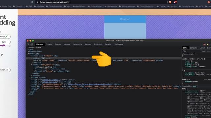The height and width of the screenshot is (118, 211).
Task: Toggle the flex badge on section class contents
Action: click(56, 56)
